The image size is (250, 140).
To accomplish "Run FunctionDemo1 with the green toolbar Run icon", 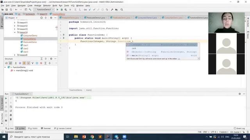I will click(x=57, y=10).
